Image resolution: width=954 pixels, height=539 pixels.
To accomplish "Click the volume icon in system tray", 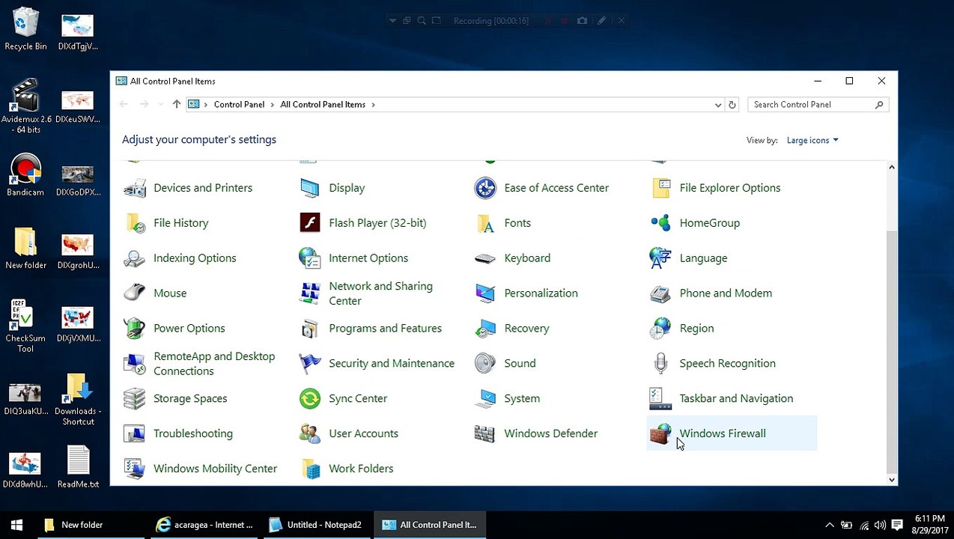I will pos(880,526).
